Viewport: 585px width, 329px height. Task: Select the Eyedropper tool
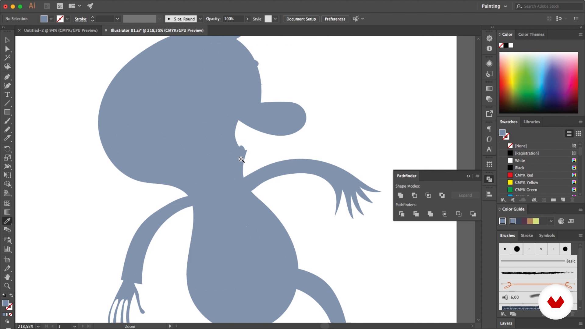pos(7,221)
